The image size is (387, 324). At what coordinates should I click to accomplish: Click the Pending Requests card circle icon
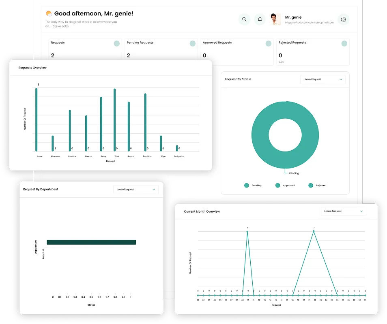click(x=192, y=43)
